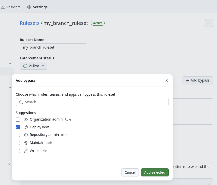Check the Maintain role checkbox
The height and width of the screenshot is (185, 217).
point(18,143)
